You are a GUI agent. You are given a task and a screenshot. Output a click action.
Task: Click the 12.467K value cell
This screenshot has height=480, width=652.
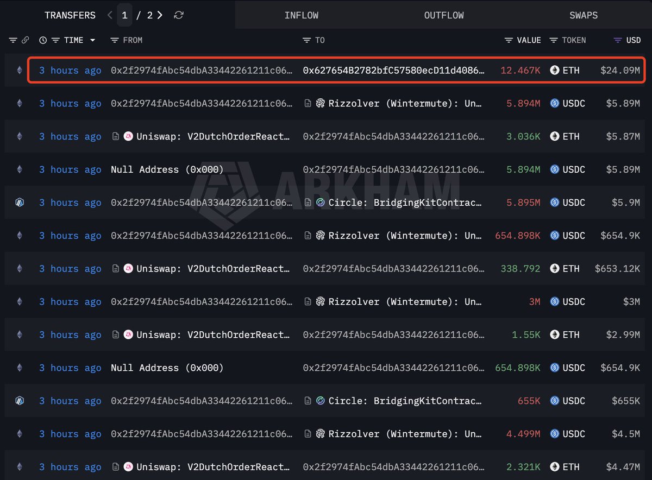[x=521, y=70]
